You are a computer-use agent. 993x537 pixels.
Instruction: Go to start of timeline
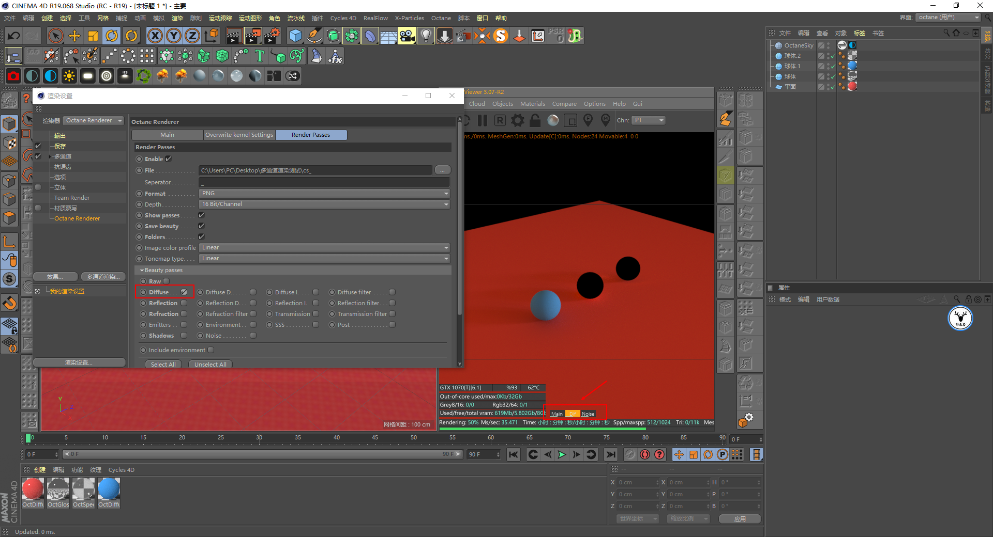tap(514, 454)
